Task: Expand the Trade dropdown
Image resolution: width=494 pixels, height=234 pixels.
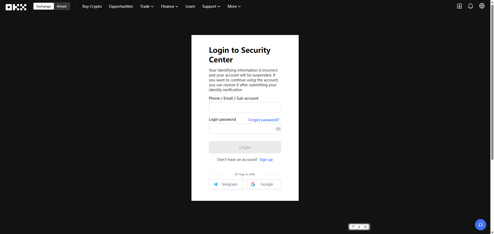Action: pyautogui.click(x=147, y=6)
